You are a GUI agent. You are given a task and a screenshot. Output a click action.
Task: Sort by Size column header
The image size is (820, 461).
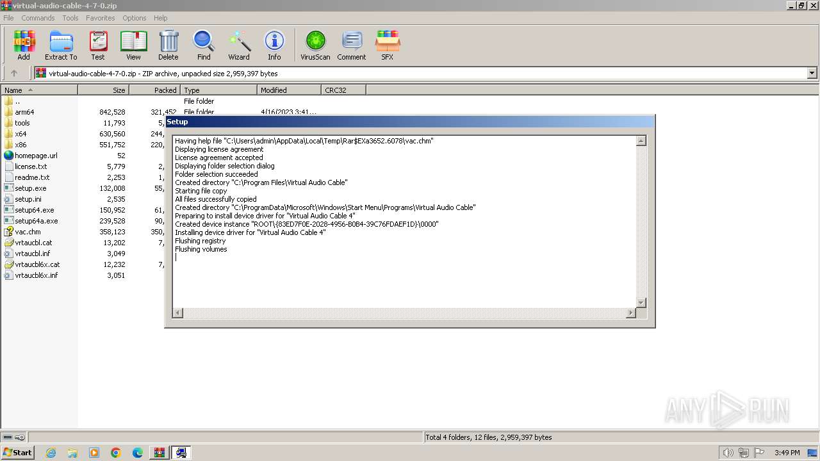(103, 90)
